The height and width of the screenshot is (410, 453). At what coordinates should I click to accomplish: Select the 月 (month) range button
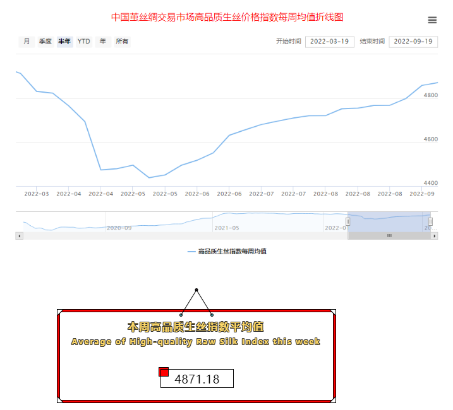pos(27,42)
